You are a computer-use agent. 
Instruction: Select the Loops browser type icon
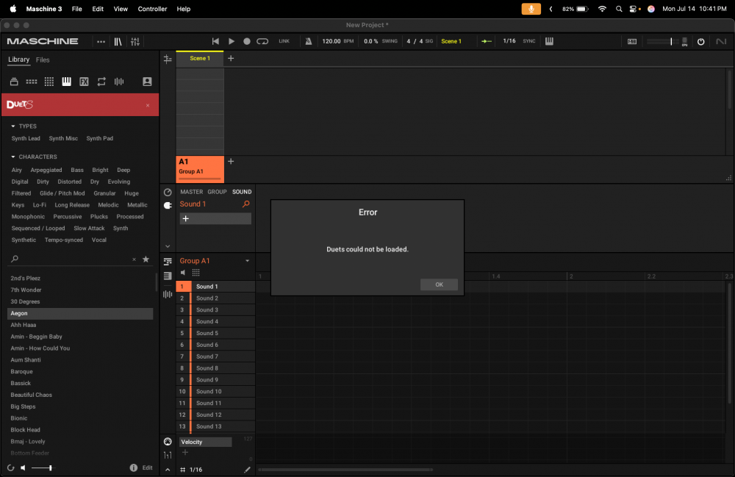[x=101, y=82]
